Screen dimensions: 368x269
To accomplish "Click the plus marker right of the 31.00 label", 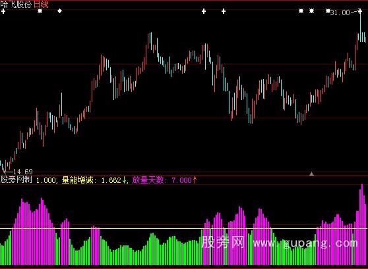I will click(x=360, y=11).
